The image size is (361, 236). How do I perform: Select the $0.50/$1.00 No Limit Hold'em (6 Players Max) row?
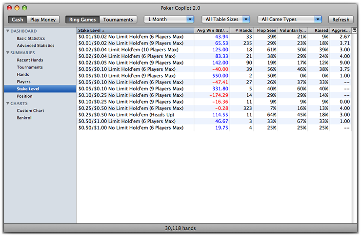click(214, 128)
